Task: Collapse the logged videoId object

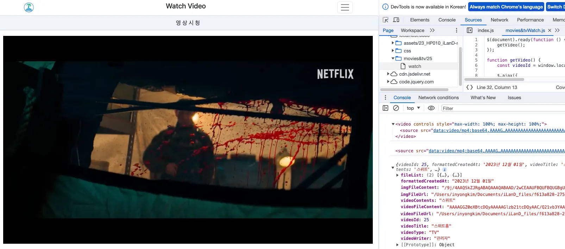Action: pos(393,167)
